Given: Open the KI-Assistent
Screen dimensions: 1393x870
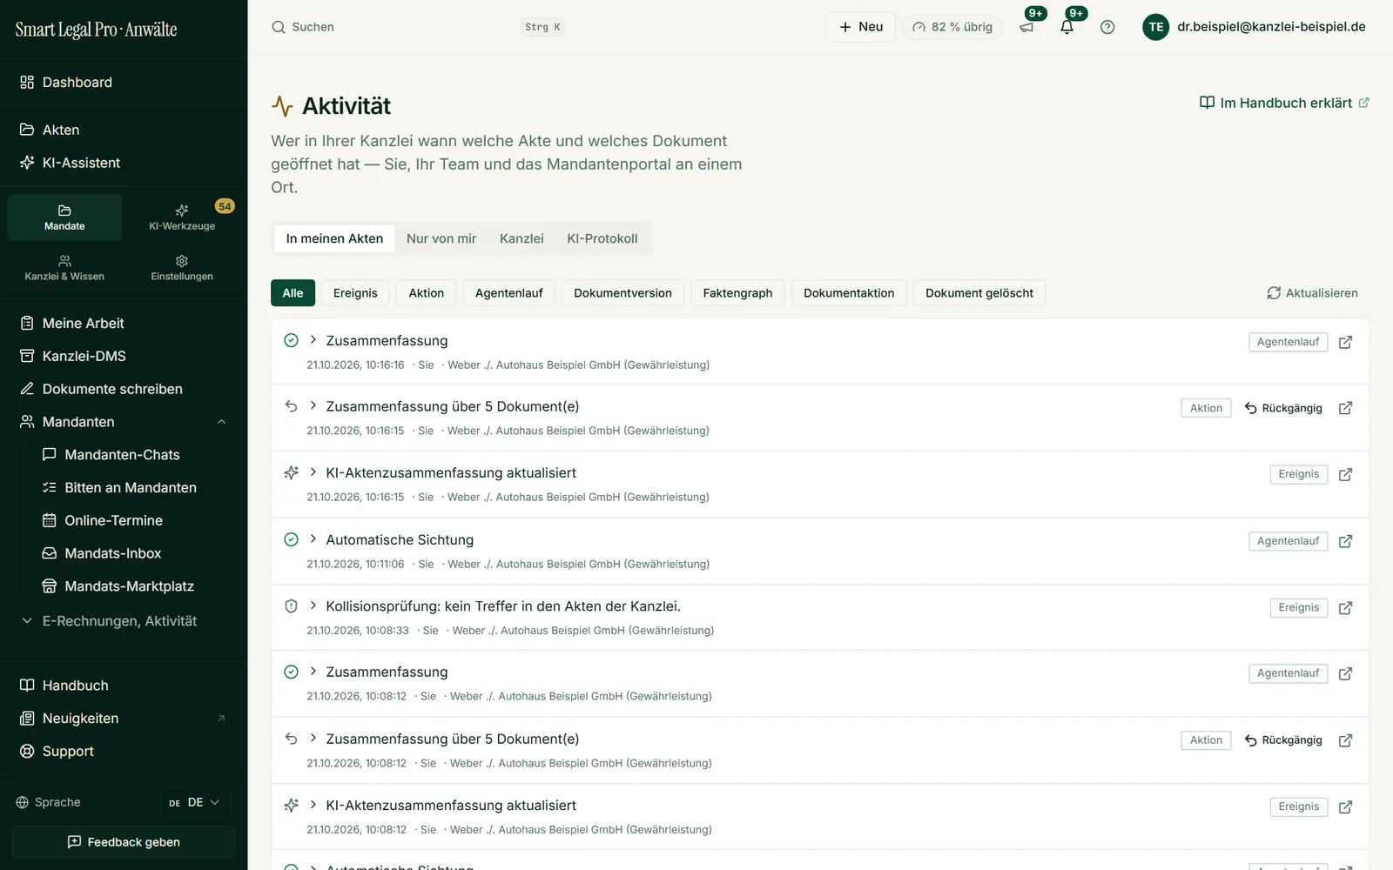Looking at the screenshot, I should point(124,163).
